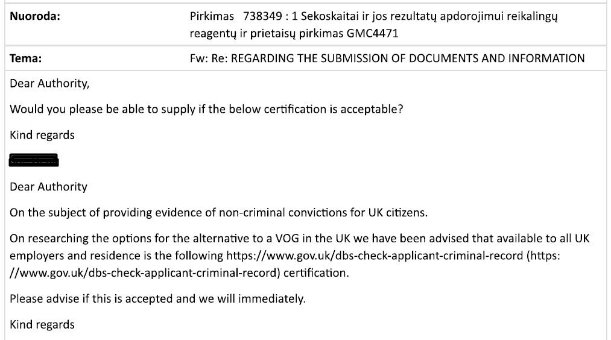Viewport: 611px width, 340px height.
Task: Click the final "Kind regards" at the bottom
Action: [42, 325]
